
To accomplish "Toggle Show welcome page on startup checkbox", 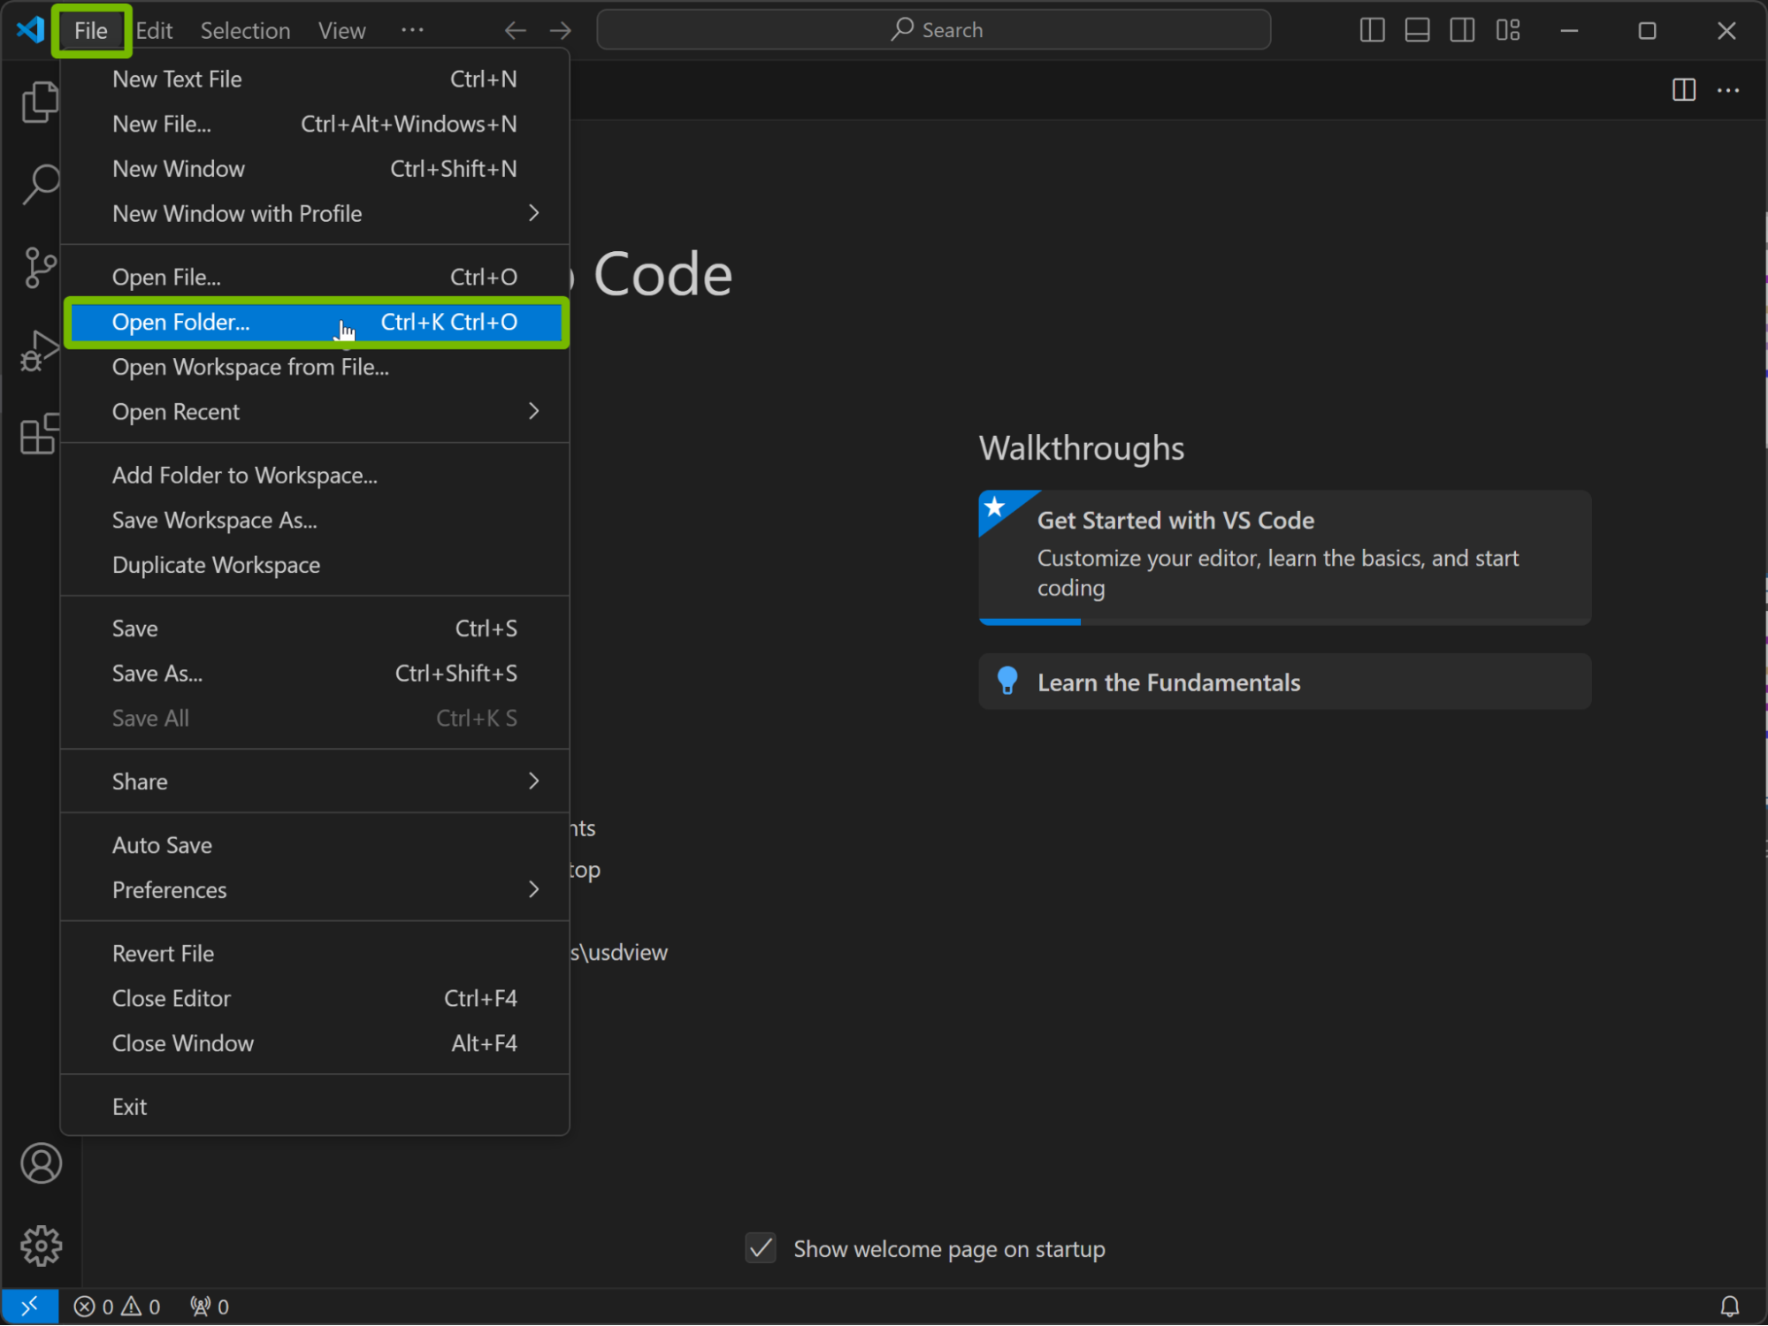I will coord(761,1248).
